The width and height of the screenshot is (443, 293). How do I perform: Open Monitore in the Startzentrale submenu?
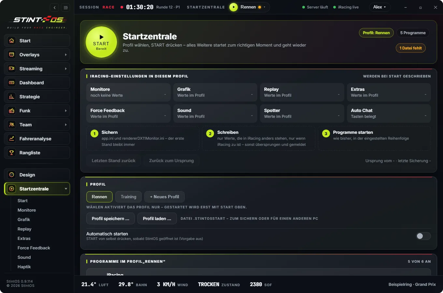pyautogui.click(x=27, y=210)
